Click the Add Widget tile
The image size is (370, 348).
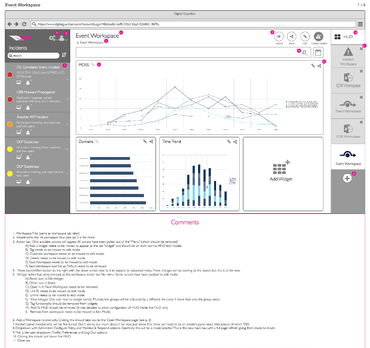[283, 174]
